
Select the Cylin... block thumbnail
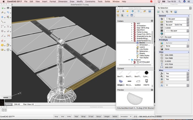click(x=146, y=74)
